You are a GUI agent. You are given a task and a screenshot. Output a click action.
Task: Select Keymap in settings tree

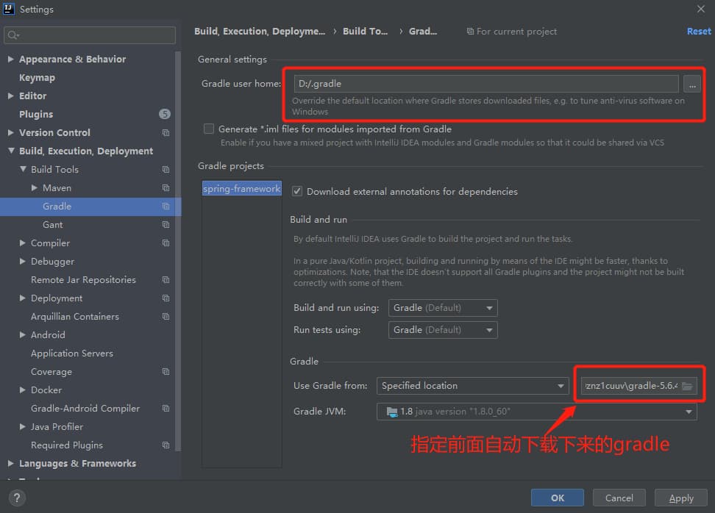pos(37,77)
